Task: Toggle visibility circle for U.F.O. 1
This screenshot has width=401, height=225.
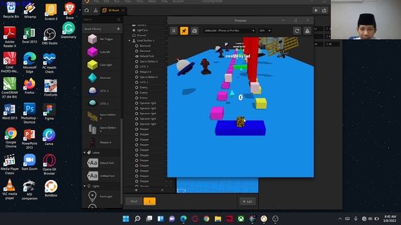Action: pyautogui.click(x=137, y=82)
